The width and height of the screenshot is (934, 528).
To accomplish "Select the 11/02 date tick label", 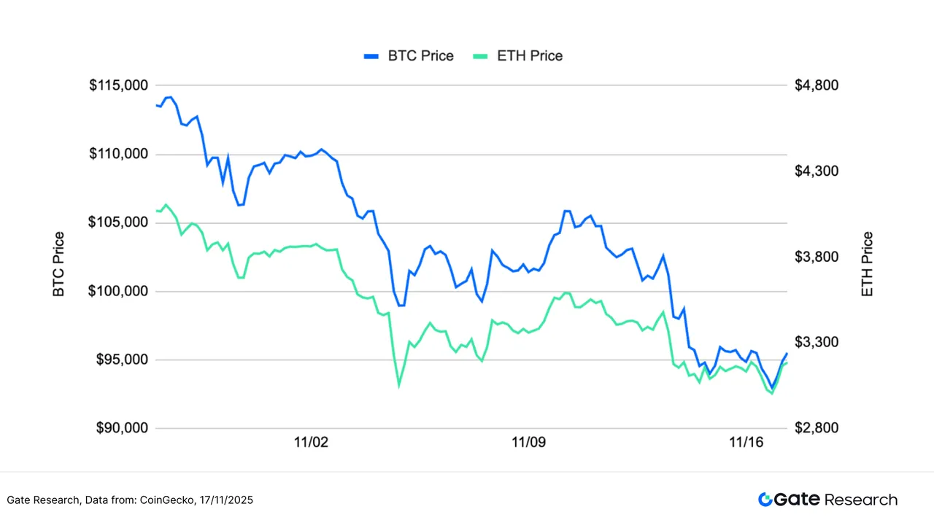I will click(312, 443).
